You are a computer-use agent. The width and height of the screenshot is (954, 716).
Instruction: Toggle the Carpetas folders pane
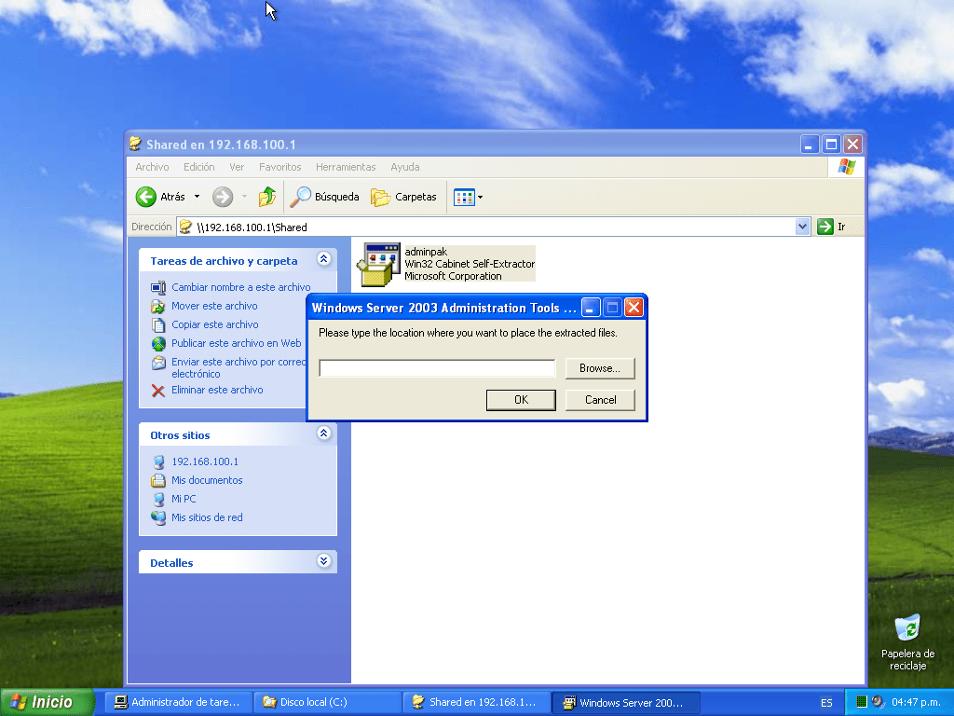click(x=403, y=197)
